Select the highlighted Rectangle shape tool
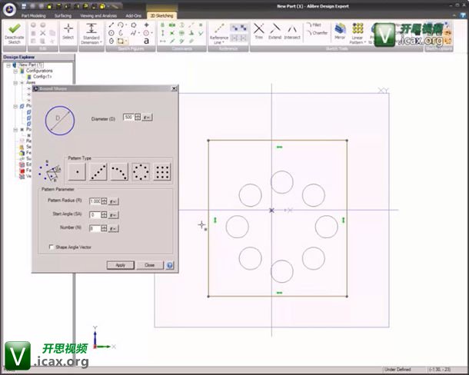The height and width of the screenshot is (375, 469). tap(121, 41)
